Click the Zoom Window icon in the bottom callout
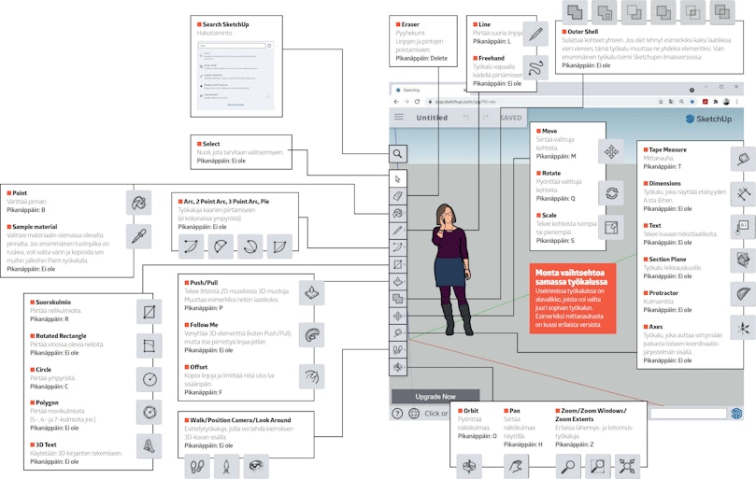756x479 pixels. (x=598, y=466)
